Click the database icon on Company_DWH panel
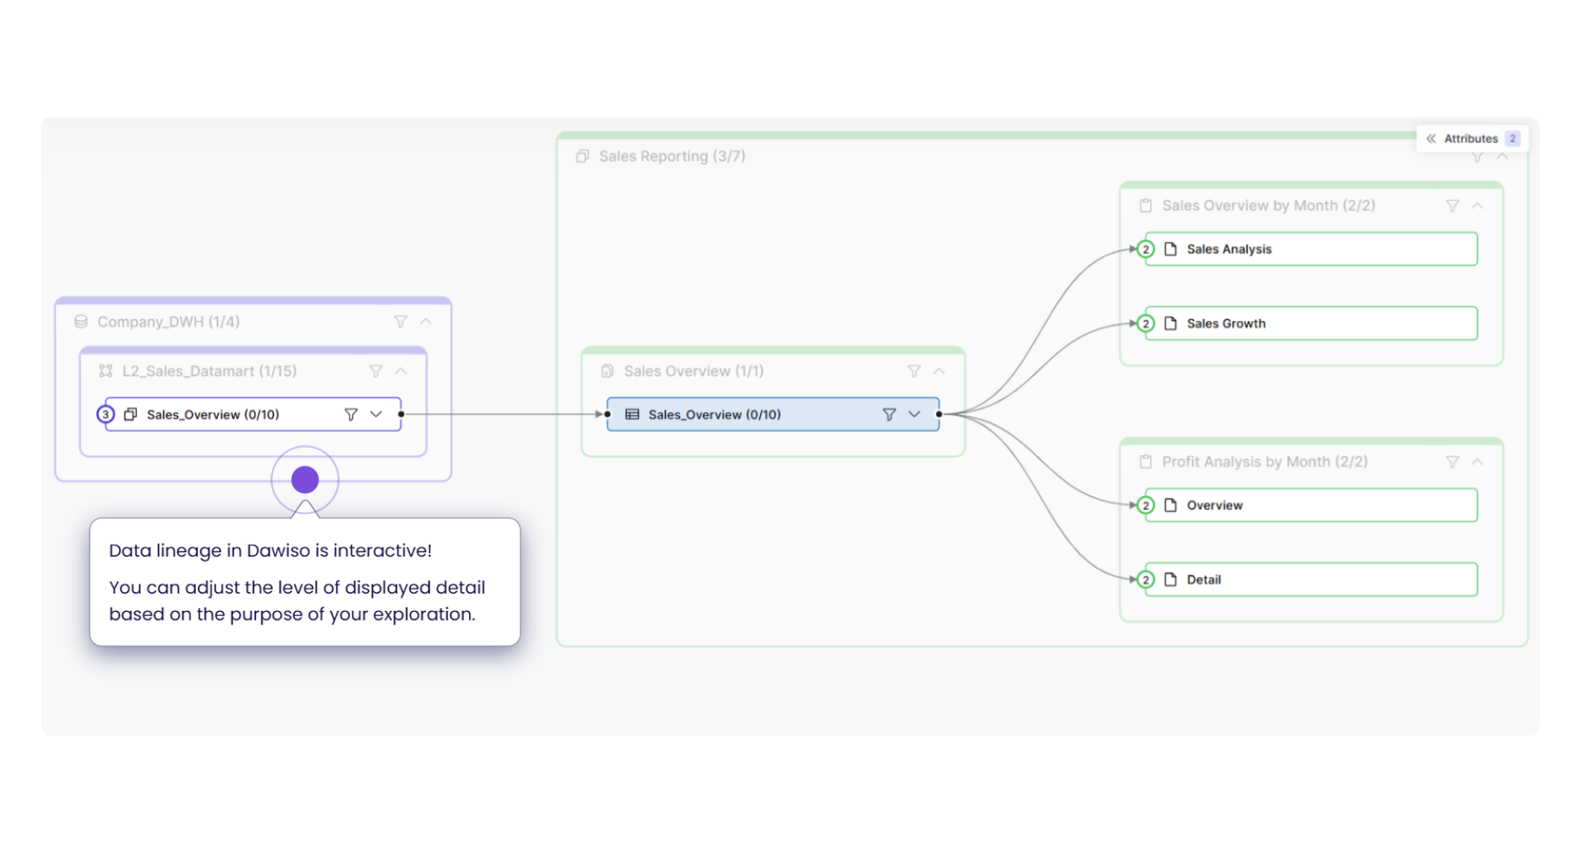The width and height of the screenshot is (1581, 852). pyautogui.click(x=81, y=321)
